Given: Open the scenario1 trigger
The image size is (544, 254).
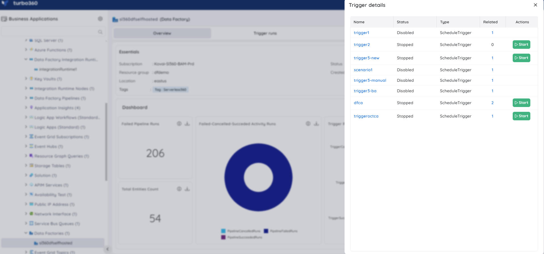Looking at the screenshot, I should pyautogui.click(x=363, y=70).
